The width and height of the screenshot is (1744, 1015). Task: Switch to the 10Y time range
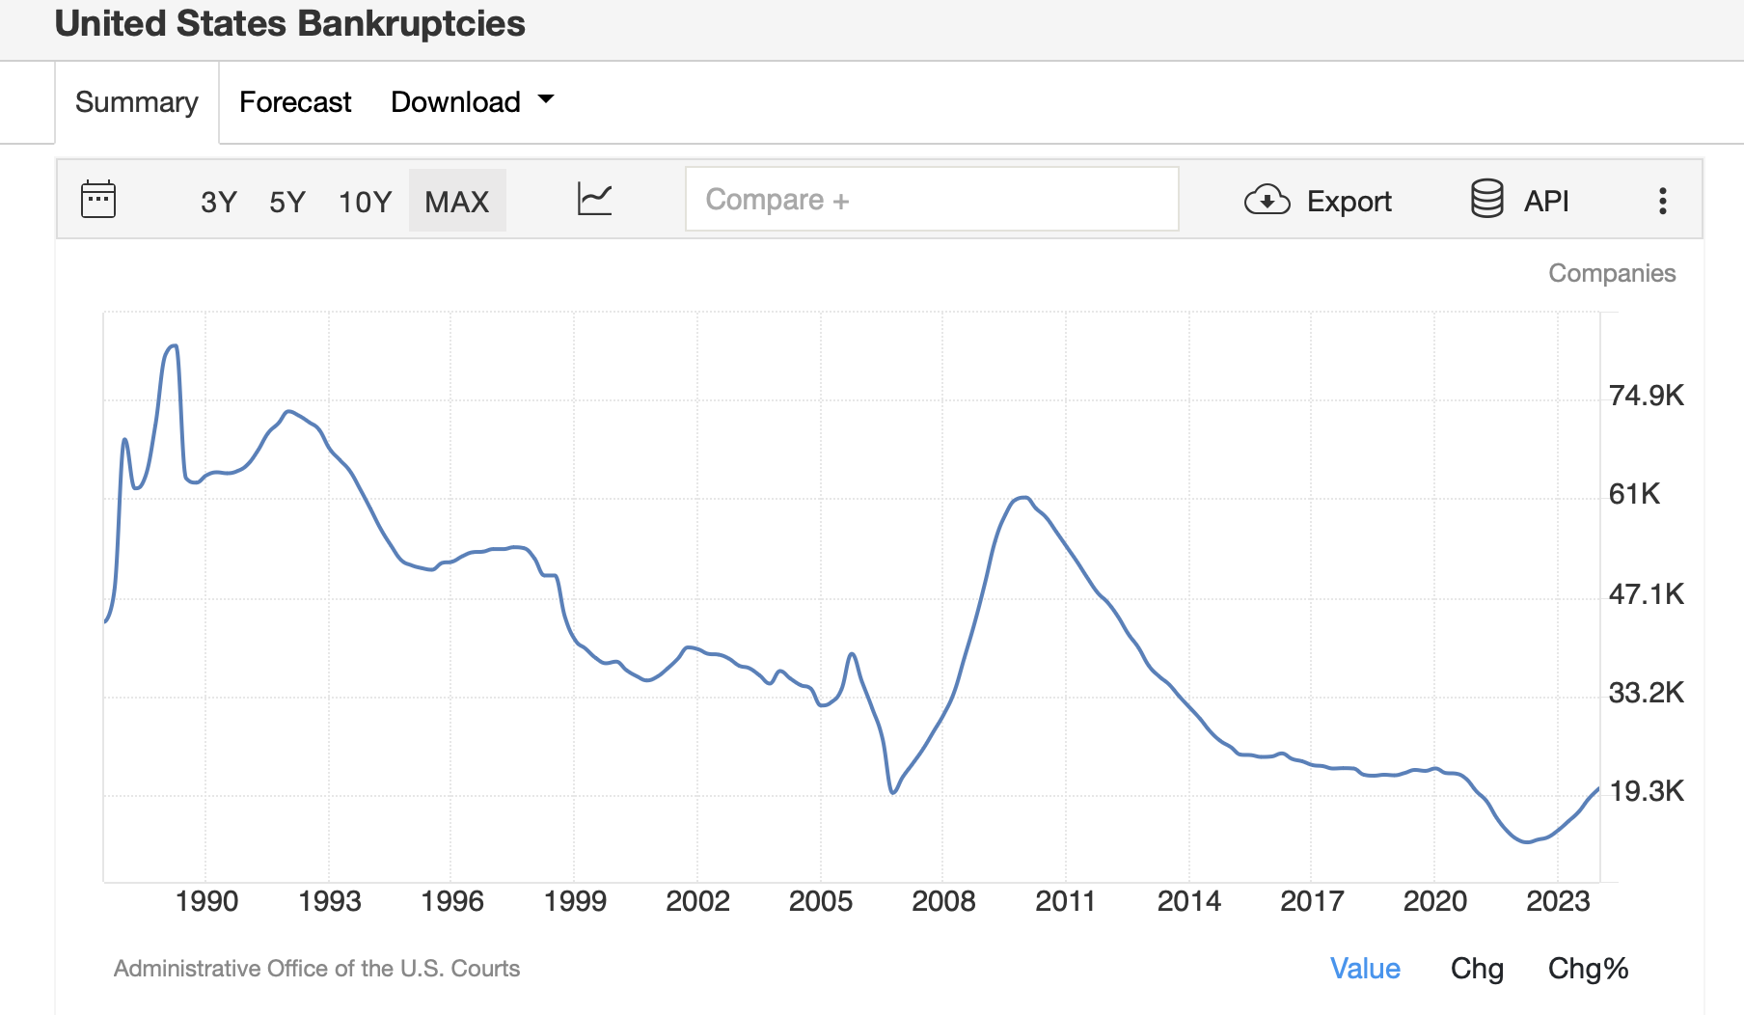365,202
